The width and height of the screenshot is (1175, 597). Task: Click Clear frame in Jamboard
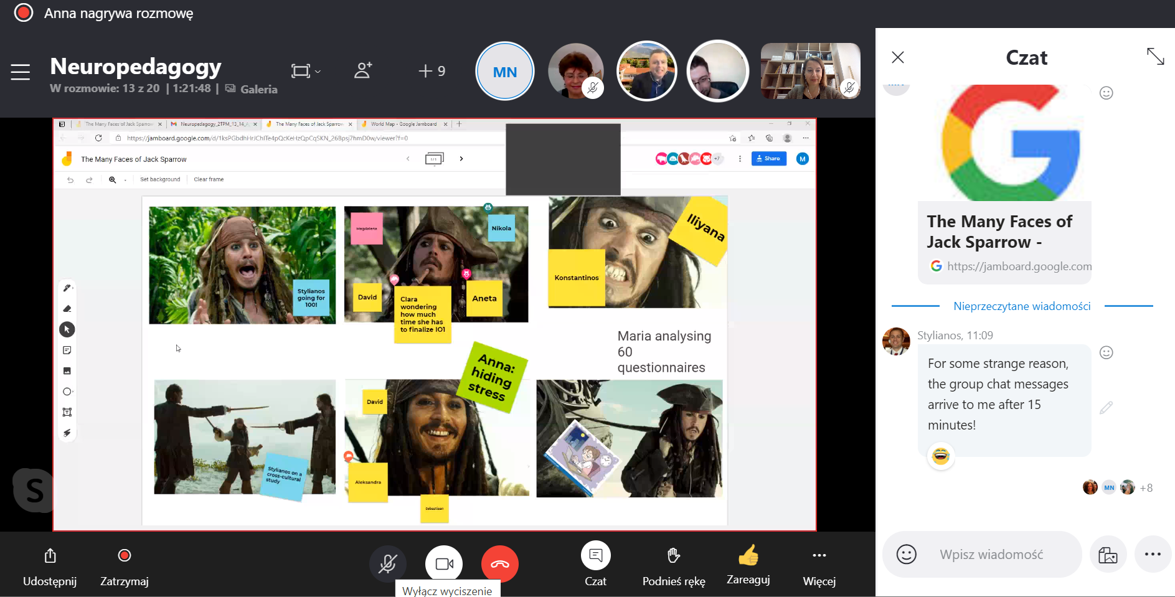click(209, 179)
